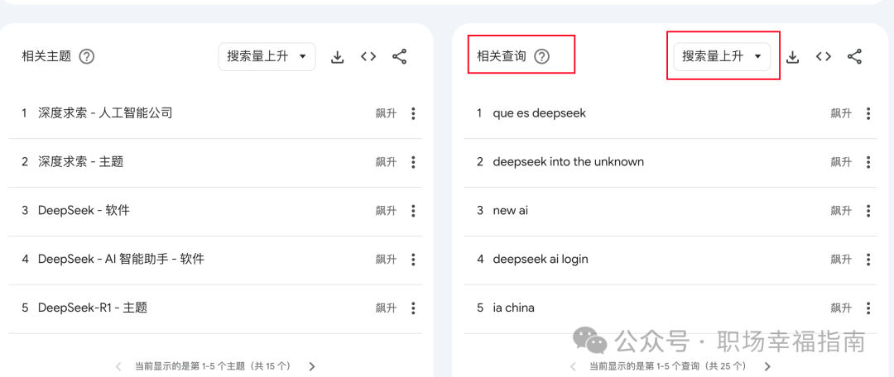Select topic DeepSeek - 软件
Image resolution: width=894 pixels, height=377 pixels.
coord(84,210)
